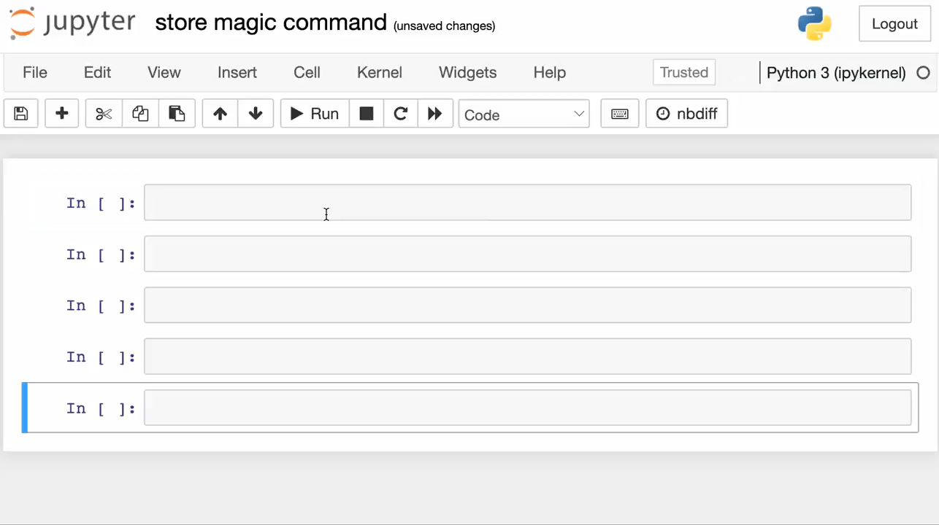Open the File menu

(x=35, y=72)
